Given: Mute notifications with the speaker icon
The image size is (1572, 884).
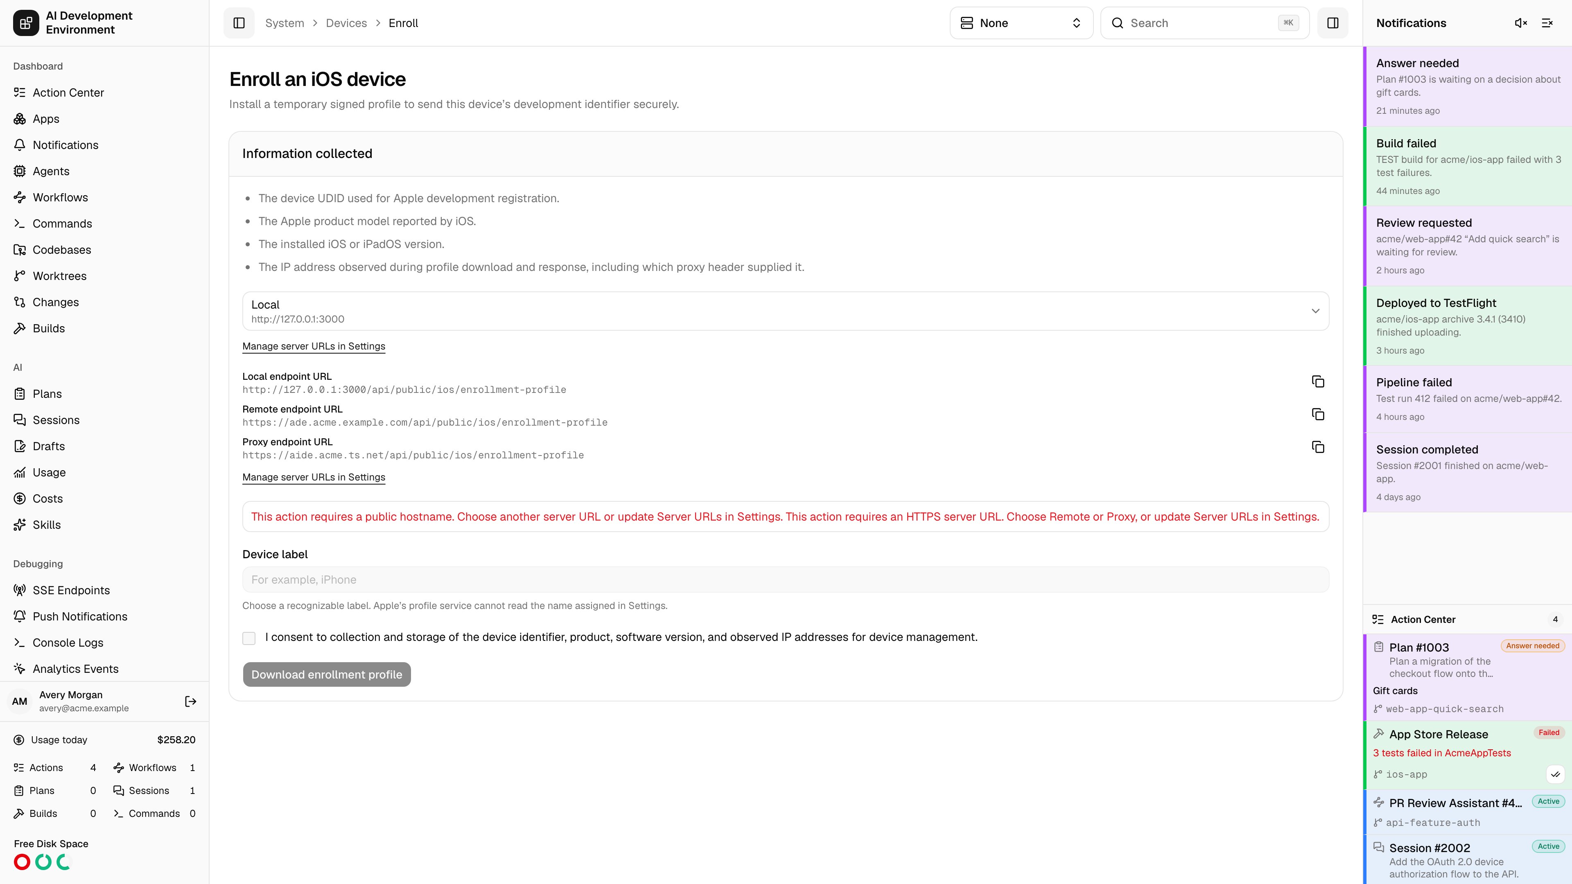Looking at the screenshot, I should [1521, 23].
